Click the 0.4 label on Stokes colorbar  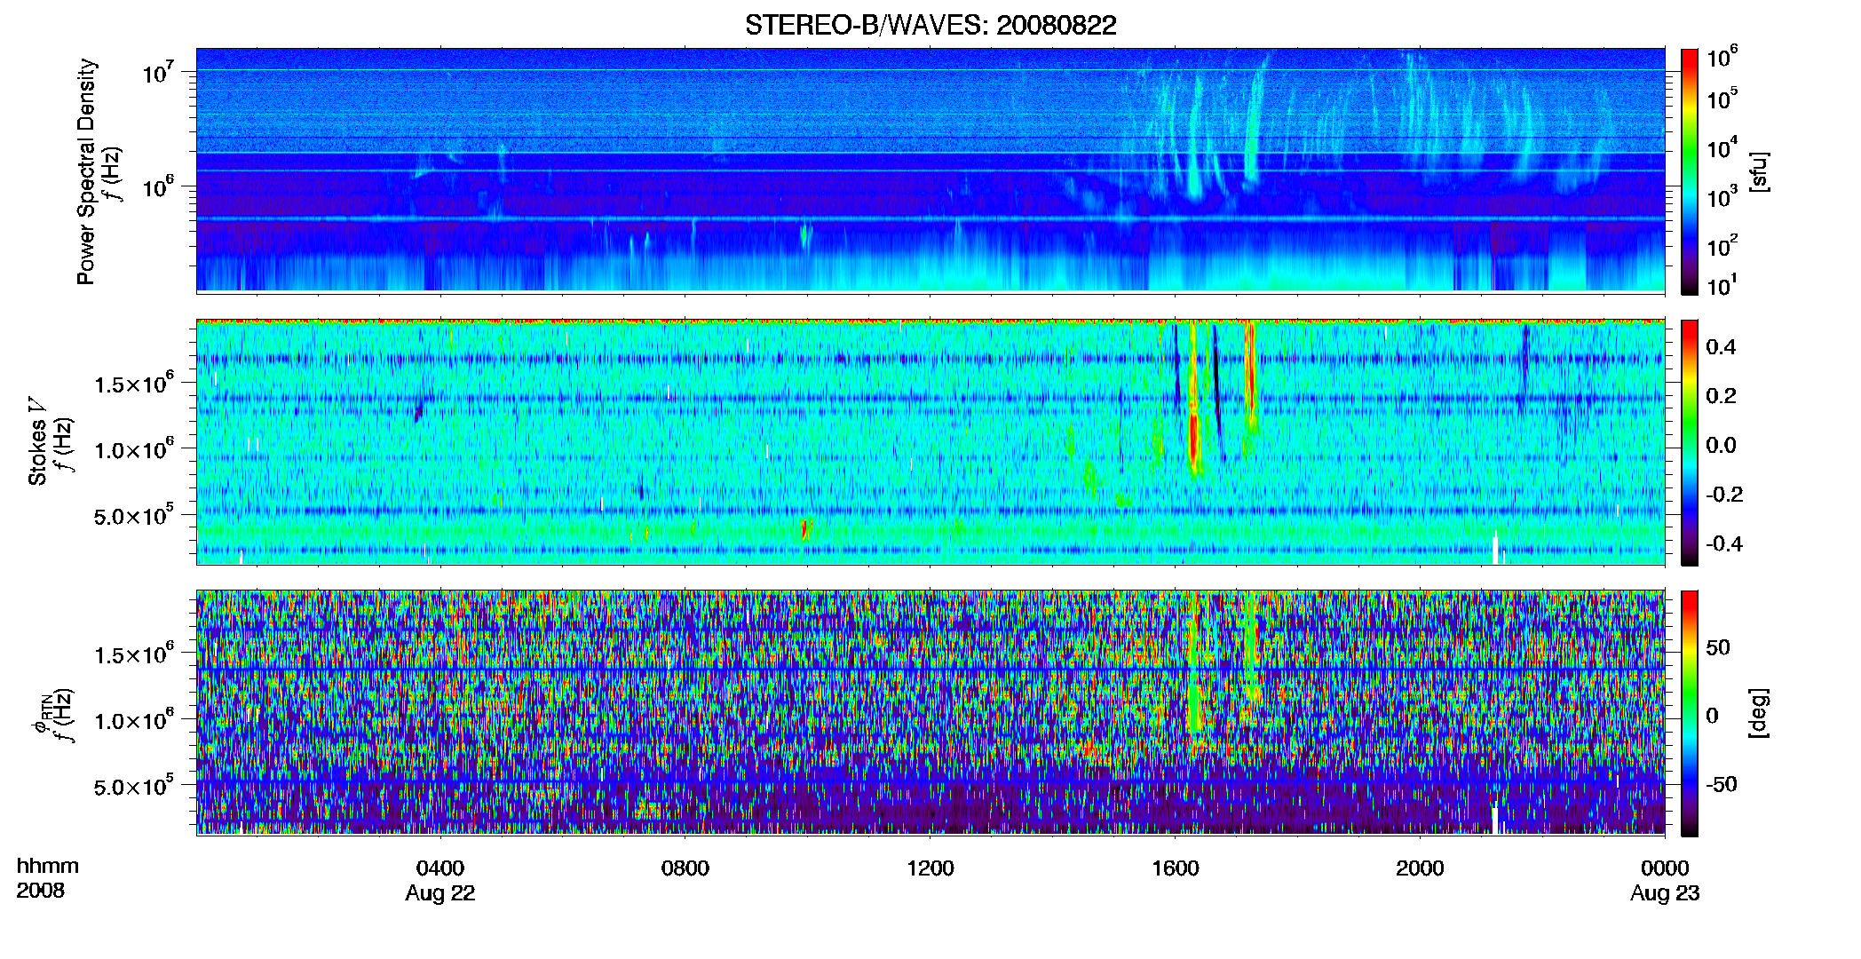(1721, 347)
